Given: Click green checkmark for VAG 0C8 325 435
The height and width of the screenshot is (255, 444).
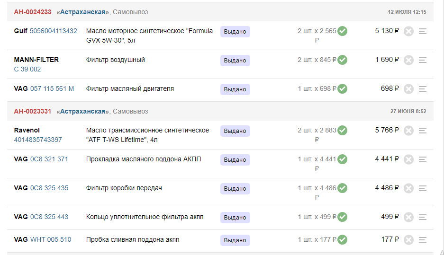Looking at the screenshot, I should click(x=342, y=188).
